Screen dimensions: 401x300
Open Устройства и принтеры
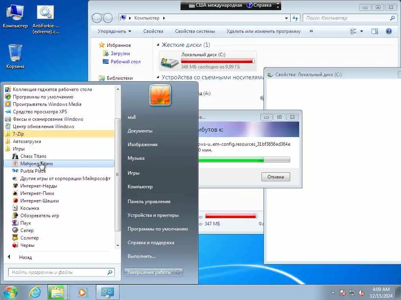[x=153, y=215]
